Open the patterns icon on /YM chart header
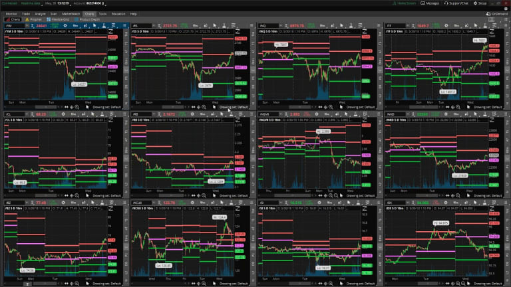Viewport: 511px width, 287px height. click(x=113, y=25)
